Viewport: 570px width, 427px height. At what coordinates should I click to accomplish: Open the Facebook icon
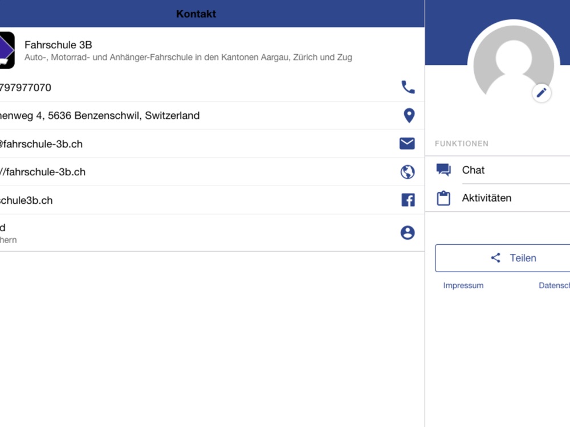(408, 200)
